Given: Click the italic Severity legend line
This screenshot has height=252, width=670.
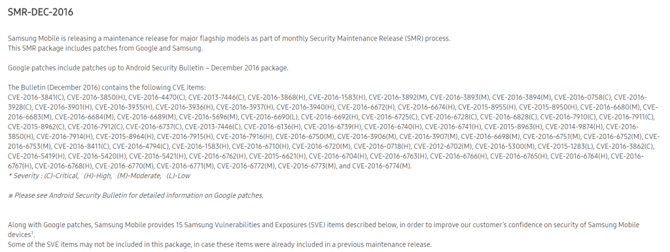Looking at the screenshot, I should coord(99,176).
